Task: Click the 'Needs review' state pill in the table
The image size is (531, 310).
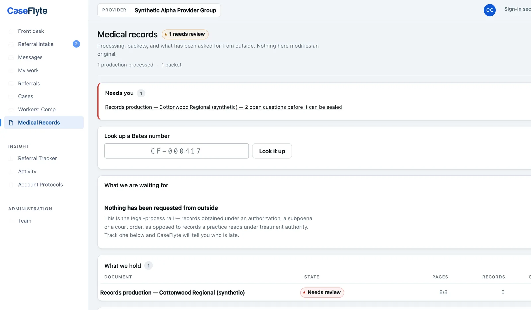Action: [322, 292]
